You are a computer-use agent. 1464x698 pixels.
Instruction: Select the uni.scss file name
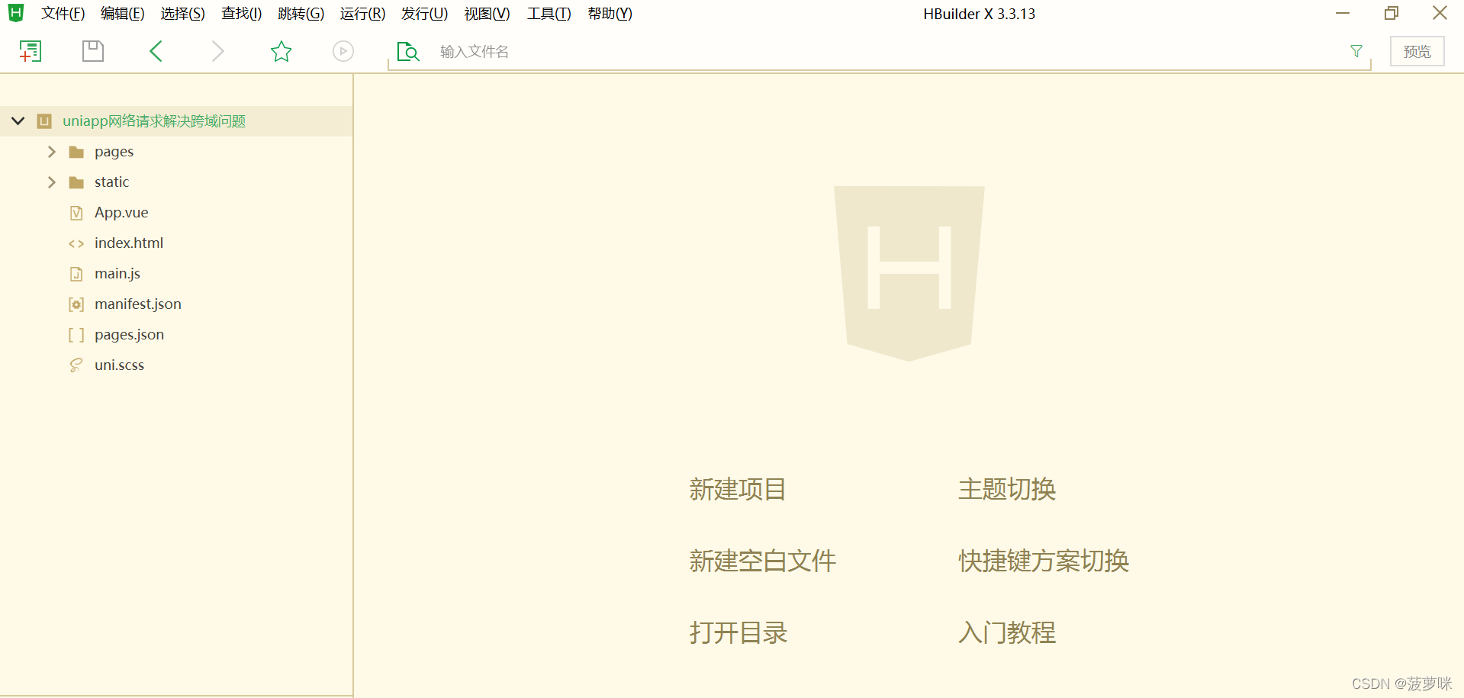click(119, 365)
